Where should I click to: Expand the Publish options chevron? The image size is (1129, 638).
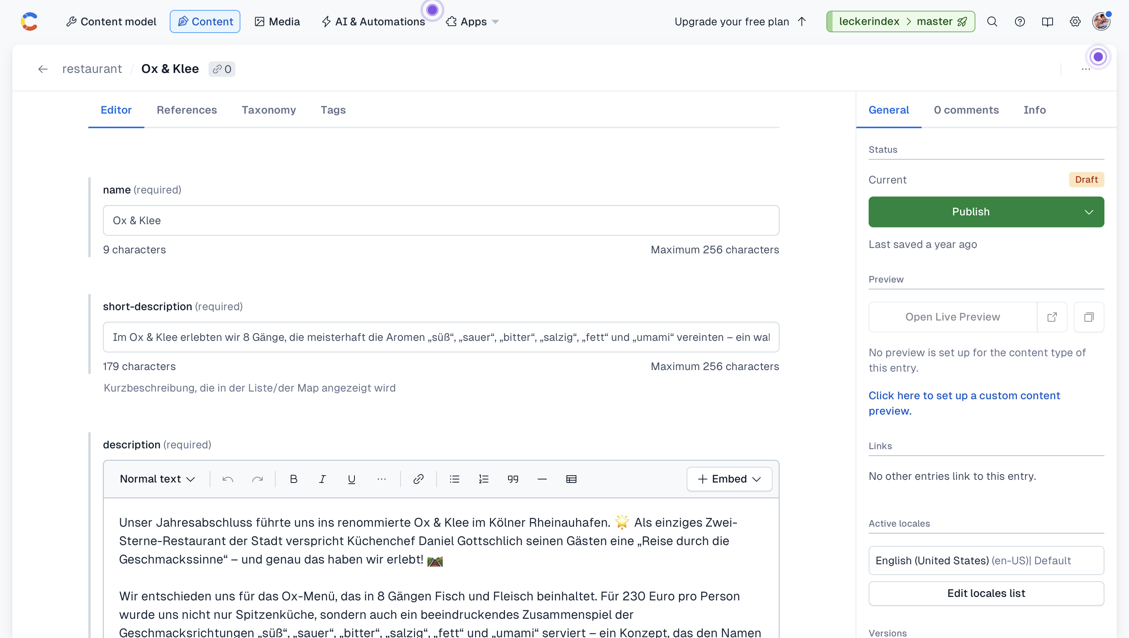pos(1090,212)
